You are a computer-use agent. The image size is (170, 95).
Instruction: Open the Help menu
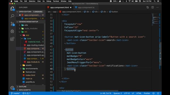(x=70, y=1)
